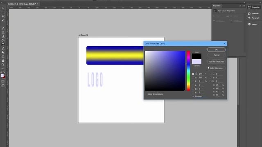This screenshot has width=262, height=147.
Task: Select the S saturation radio button
Action: pos(193,78)
